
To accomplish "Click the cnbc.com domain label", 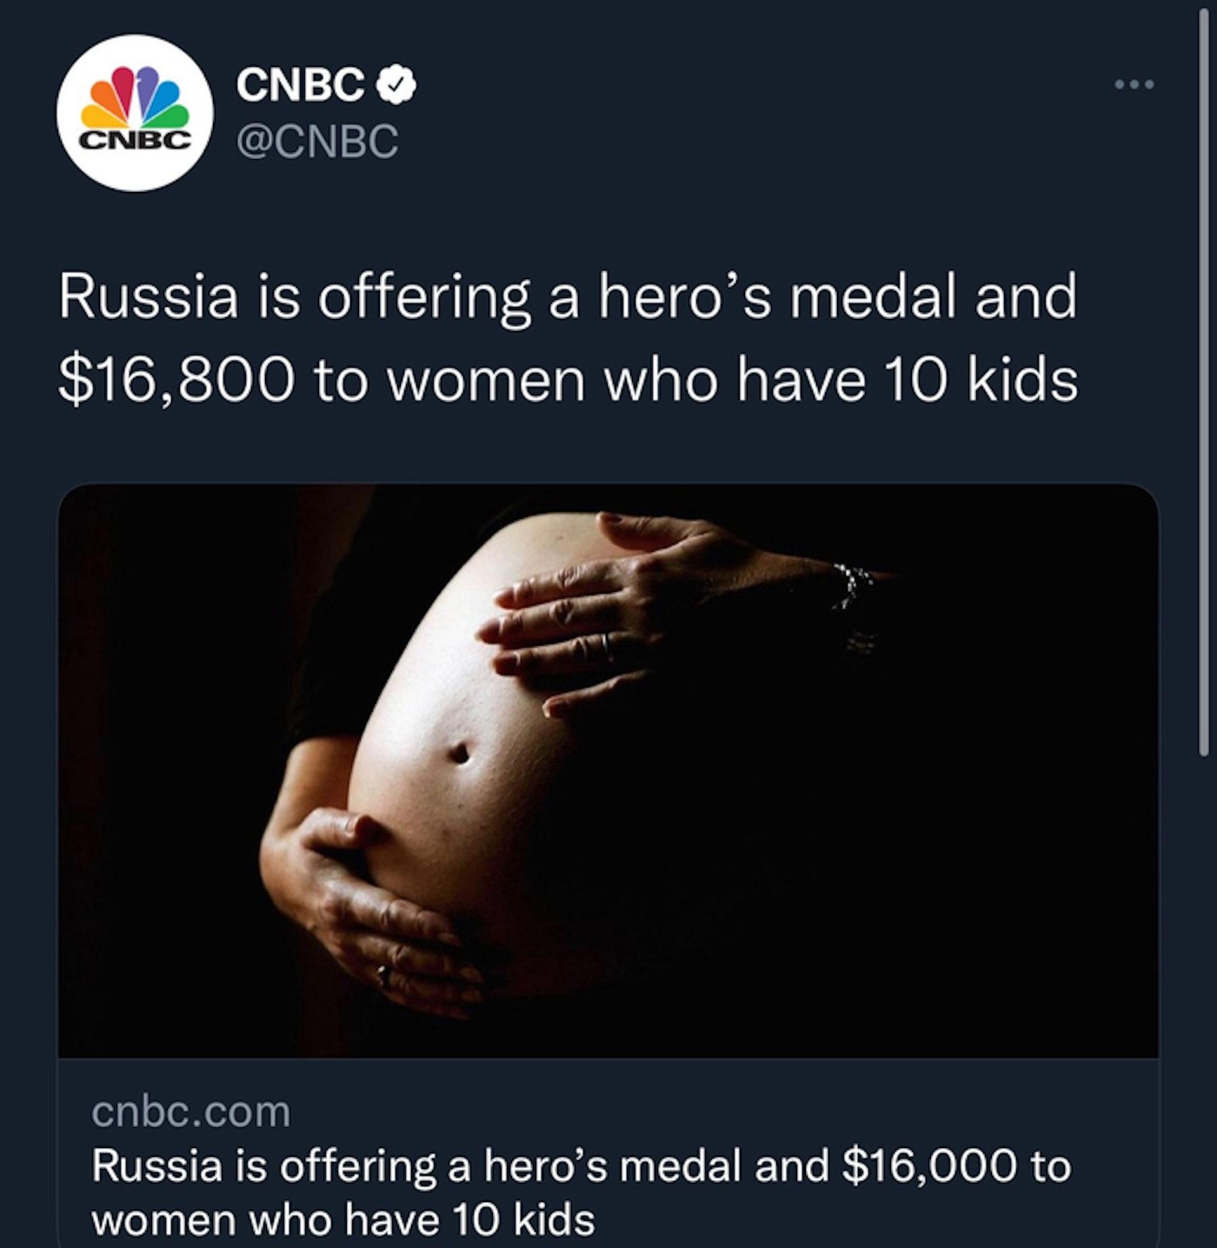I will pyautogui.click(x=191, y=1112).
